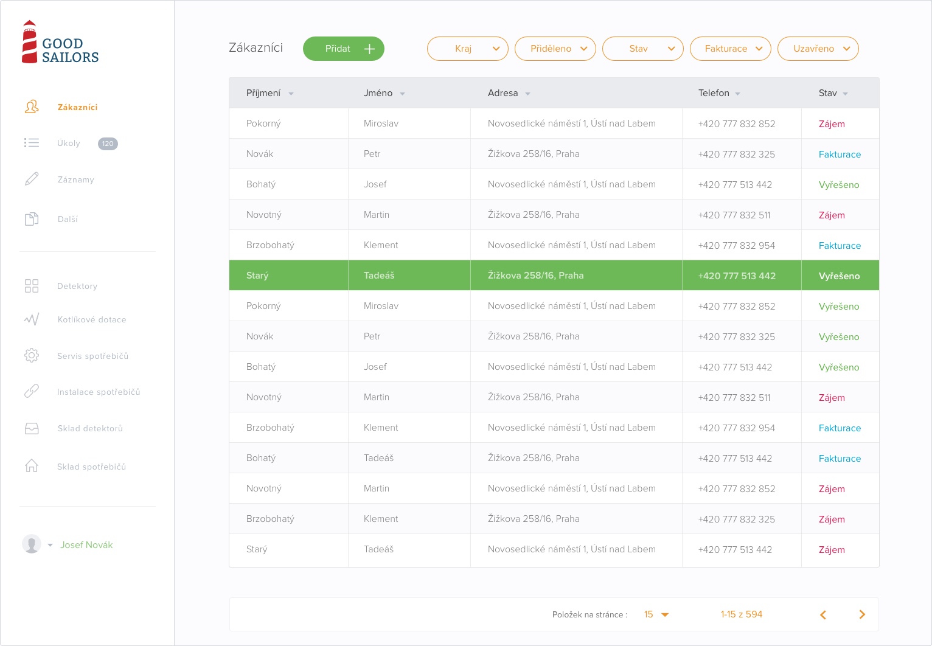
Task: Change items per page dropdown 15
Action: point(656,614)
